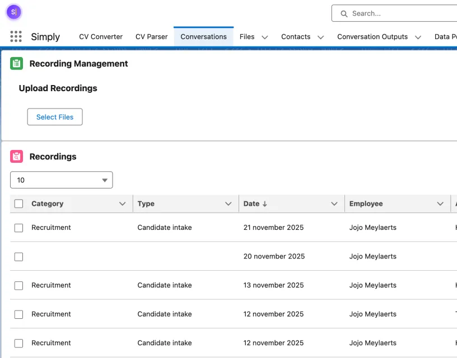
Task: Select the Conversations tab
Action: 203,37
